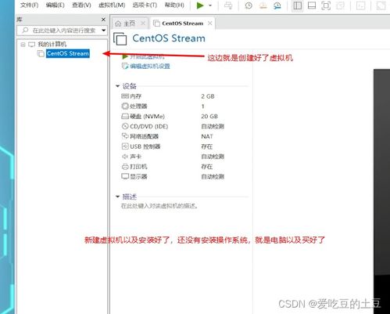The width and height of the screenshot is (390, 314).
Task: Click the send Ctrl+Alt+Del toolbar icon
Action: click(x=228, y=5)
